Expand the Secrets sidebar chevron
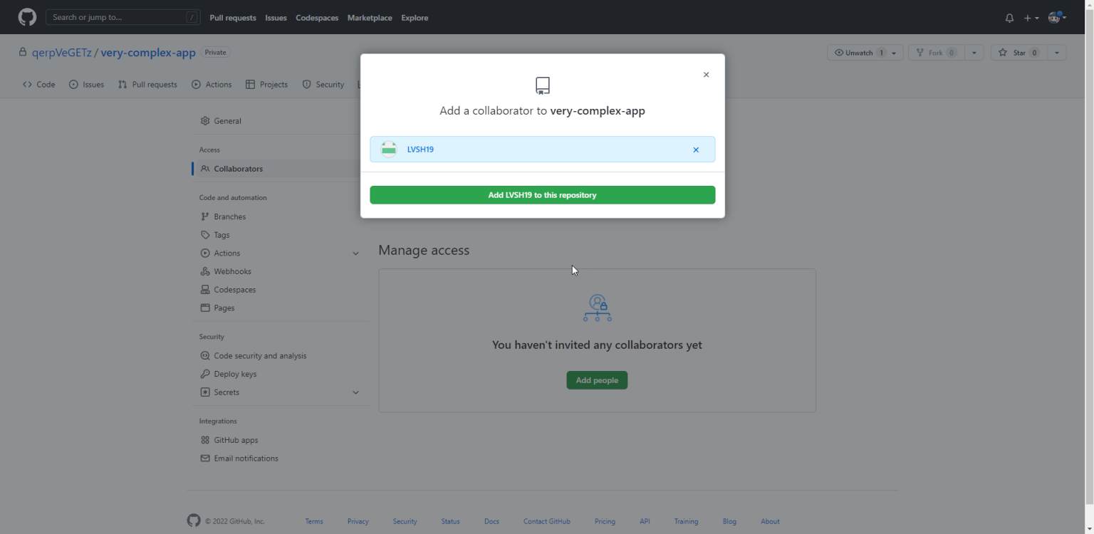Image resolution: width=1094 pixels, height=534 pixels. tap(355, 392)
